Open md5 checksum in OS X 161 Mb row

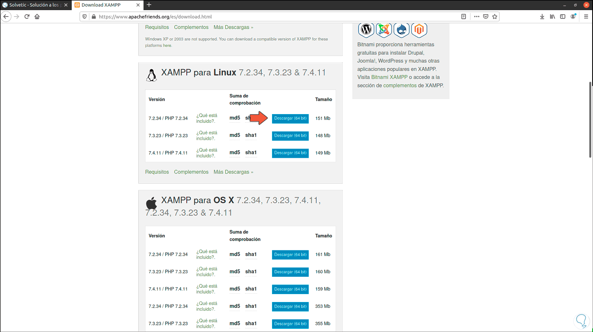pos(235,255)
